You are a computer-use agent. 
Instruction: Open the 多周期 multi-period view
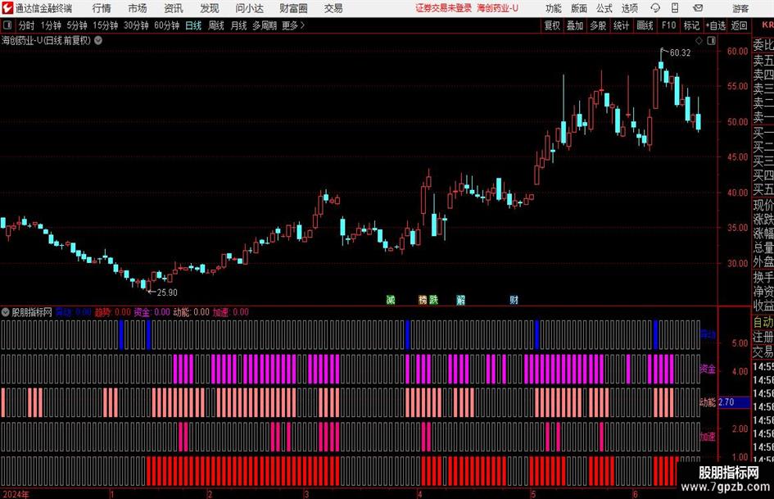[265, 25]
